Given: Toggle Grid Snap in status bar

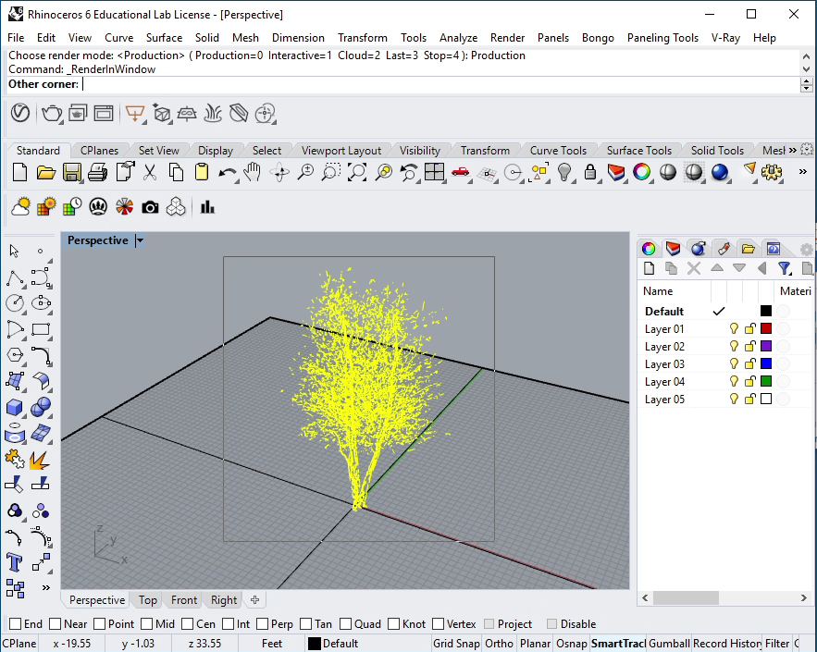Looking at the screenshot, I should tap(456, 644).
